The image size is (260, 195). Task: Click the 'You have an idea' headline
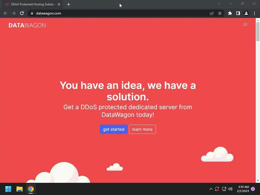[x=128, y=91]
